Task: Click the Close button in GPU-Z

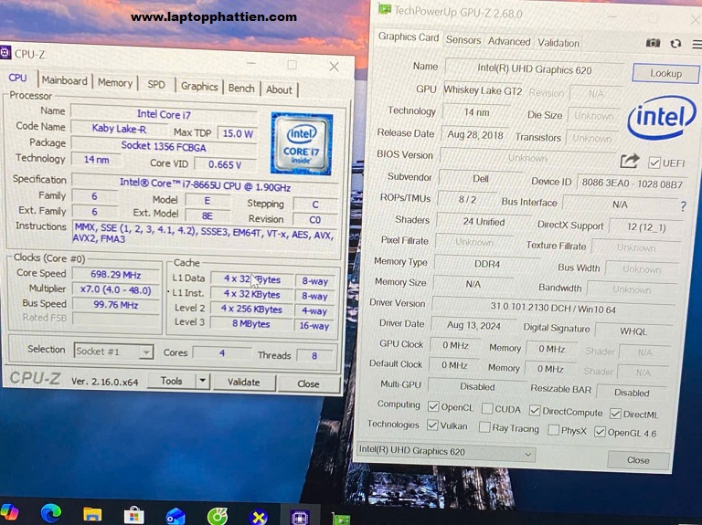Action: click(x=638, y=460)
